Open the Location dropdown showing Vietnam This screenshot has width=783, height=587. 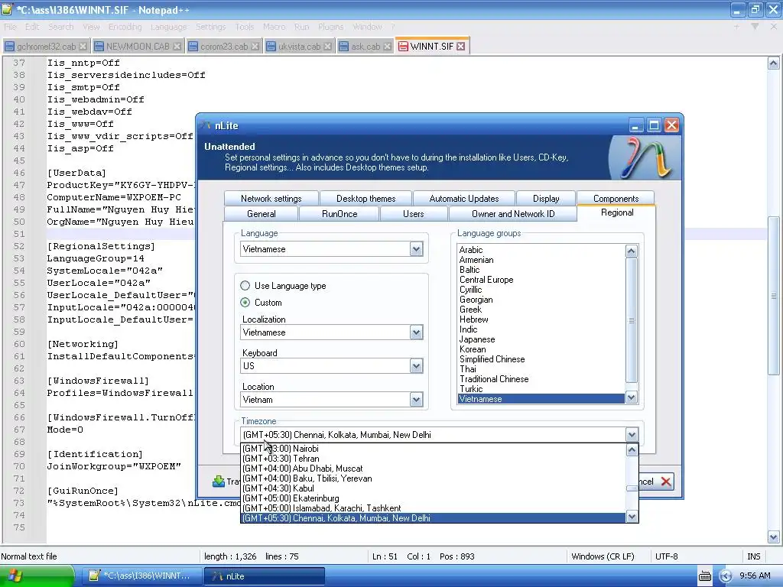pyautogui.click(x=416, y=399)
